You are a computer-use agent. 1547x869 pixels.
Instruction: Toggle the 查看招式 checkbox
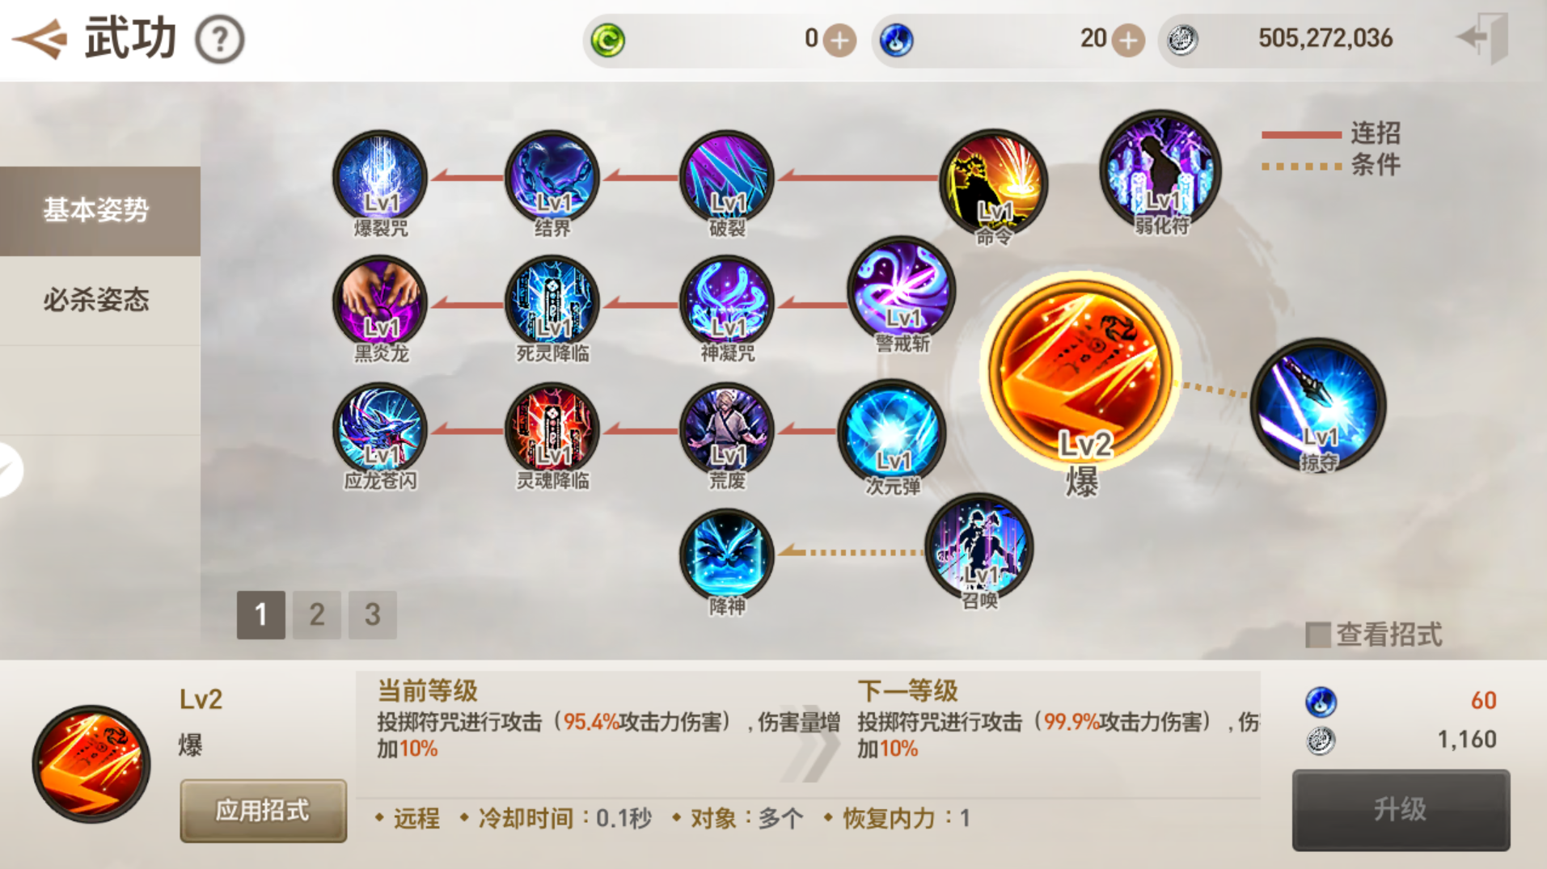1317,635
